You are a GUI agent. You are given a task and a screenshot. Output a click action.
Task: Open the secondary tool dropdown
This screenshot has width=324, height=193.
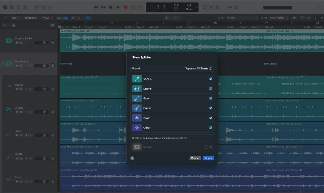click(x=176, y=18)
